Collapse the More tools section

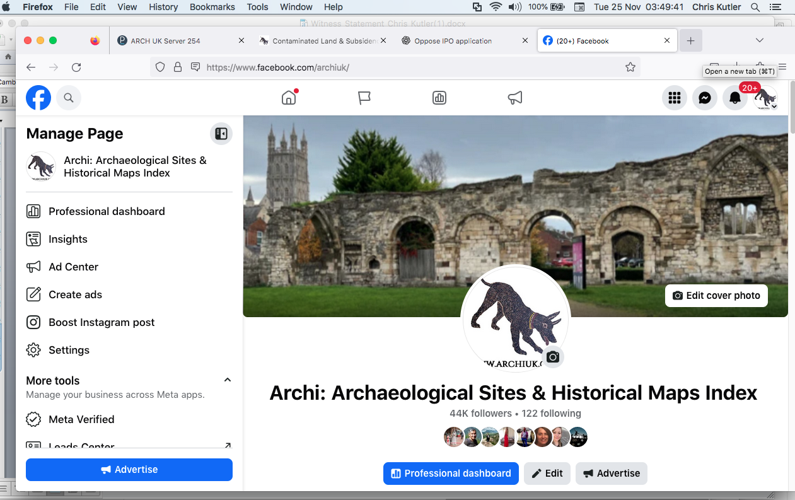228,380
